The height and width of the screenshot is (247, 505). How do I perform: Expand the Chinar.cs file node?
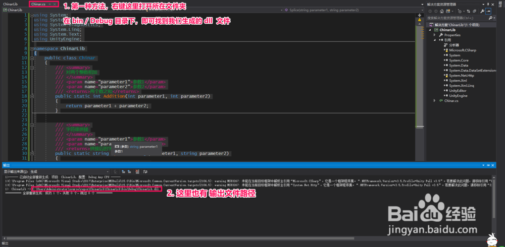coord(434,101)
